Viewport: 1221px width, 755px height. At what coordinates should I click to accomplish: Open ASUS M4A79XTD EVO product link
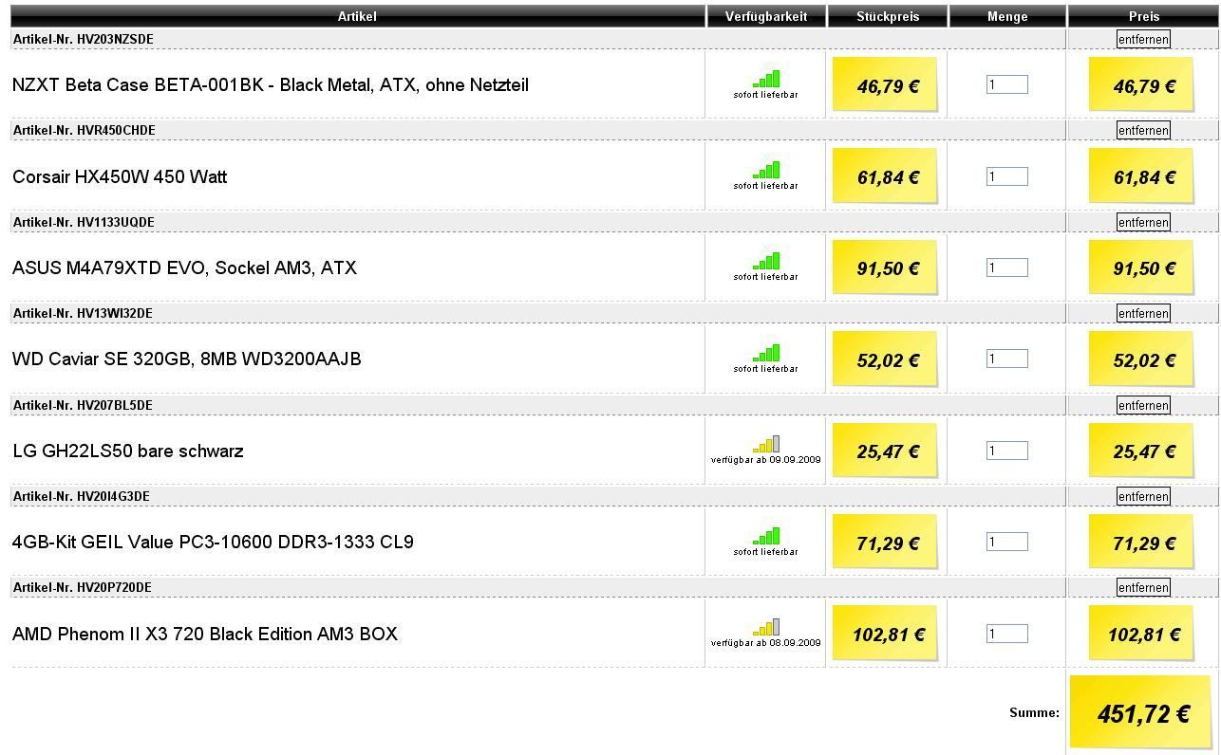[x=184, y=268]
